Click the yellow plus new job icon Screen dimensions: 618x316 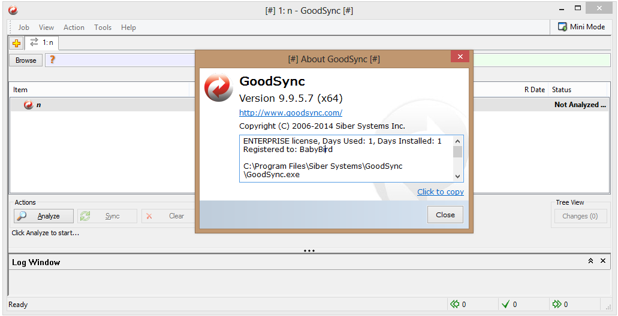pyautogui.click(x=17, y=43)
